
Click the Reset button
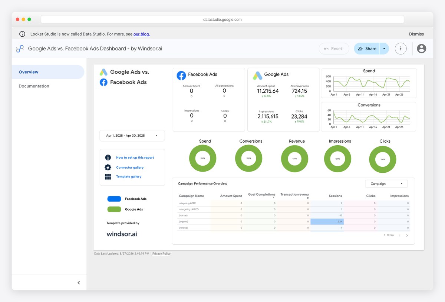coord(334,49)
